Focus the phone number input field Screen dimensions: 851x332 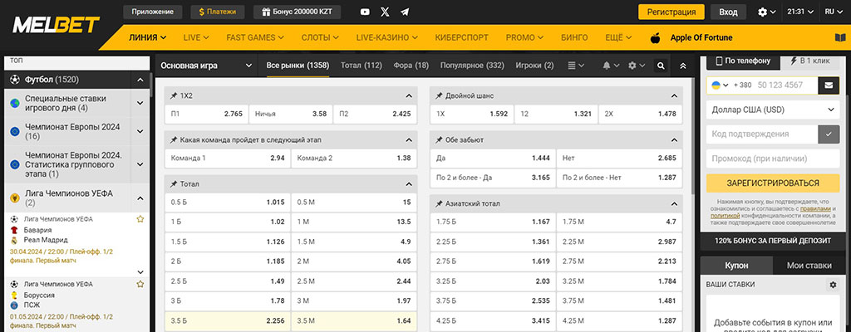click(x=786, y=85)
